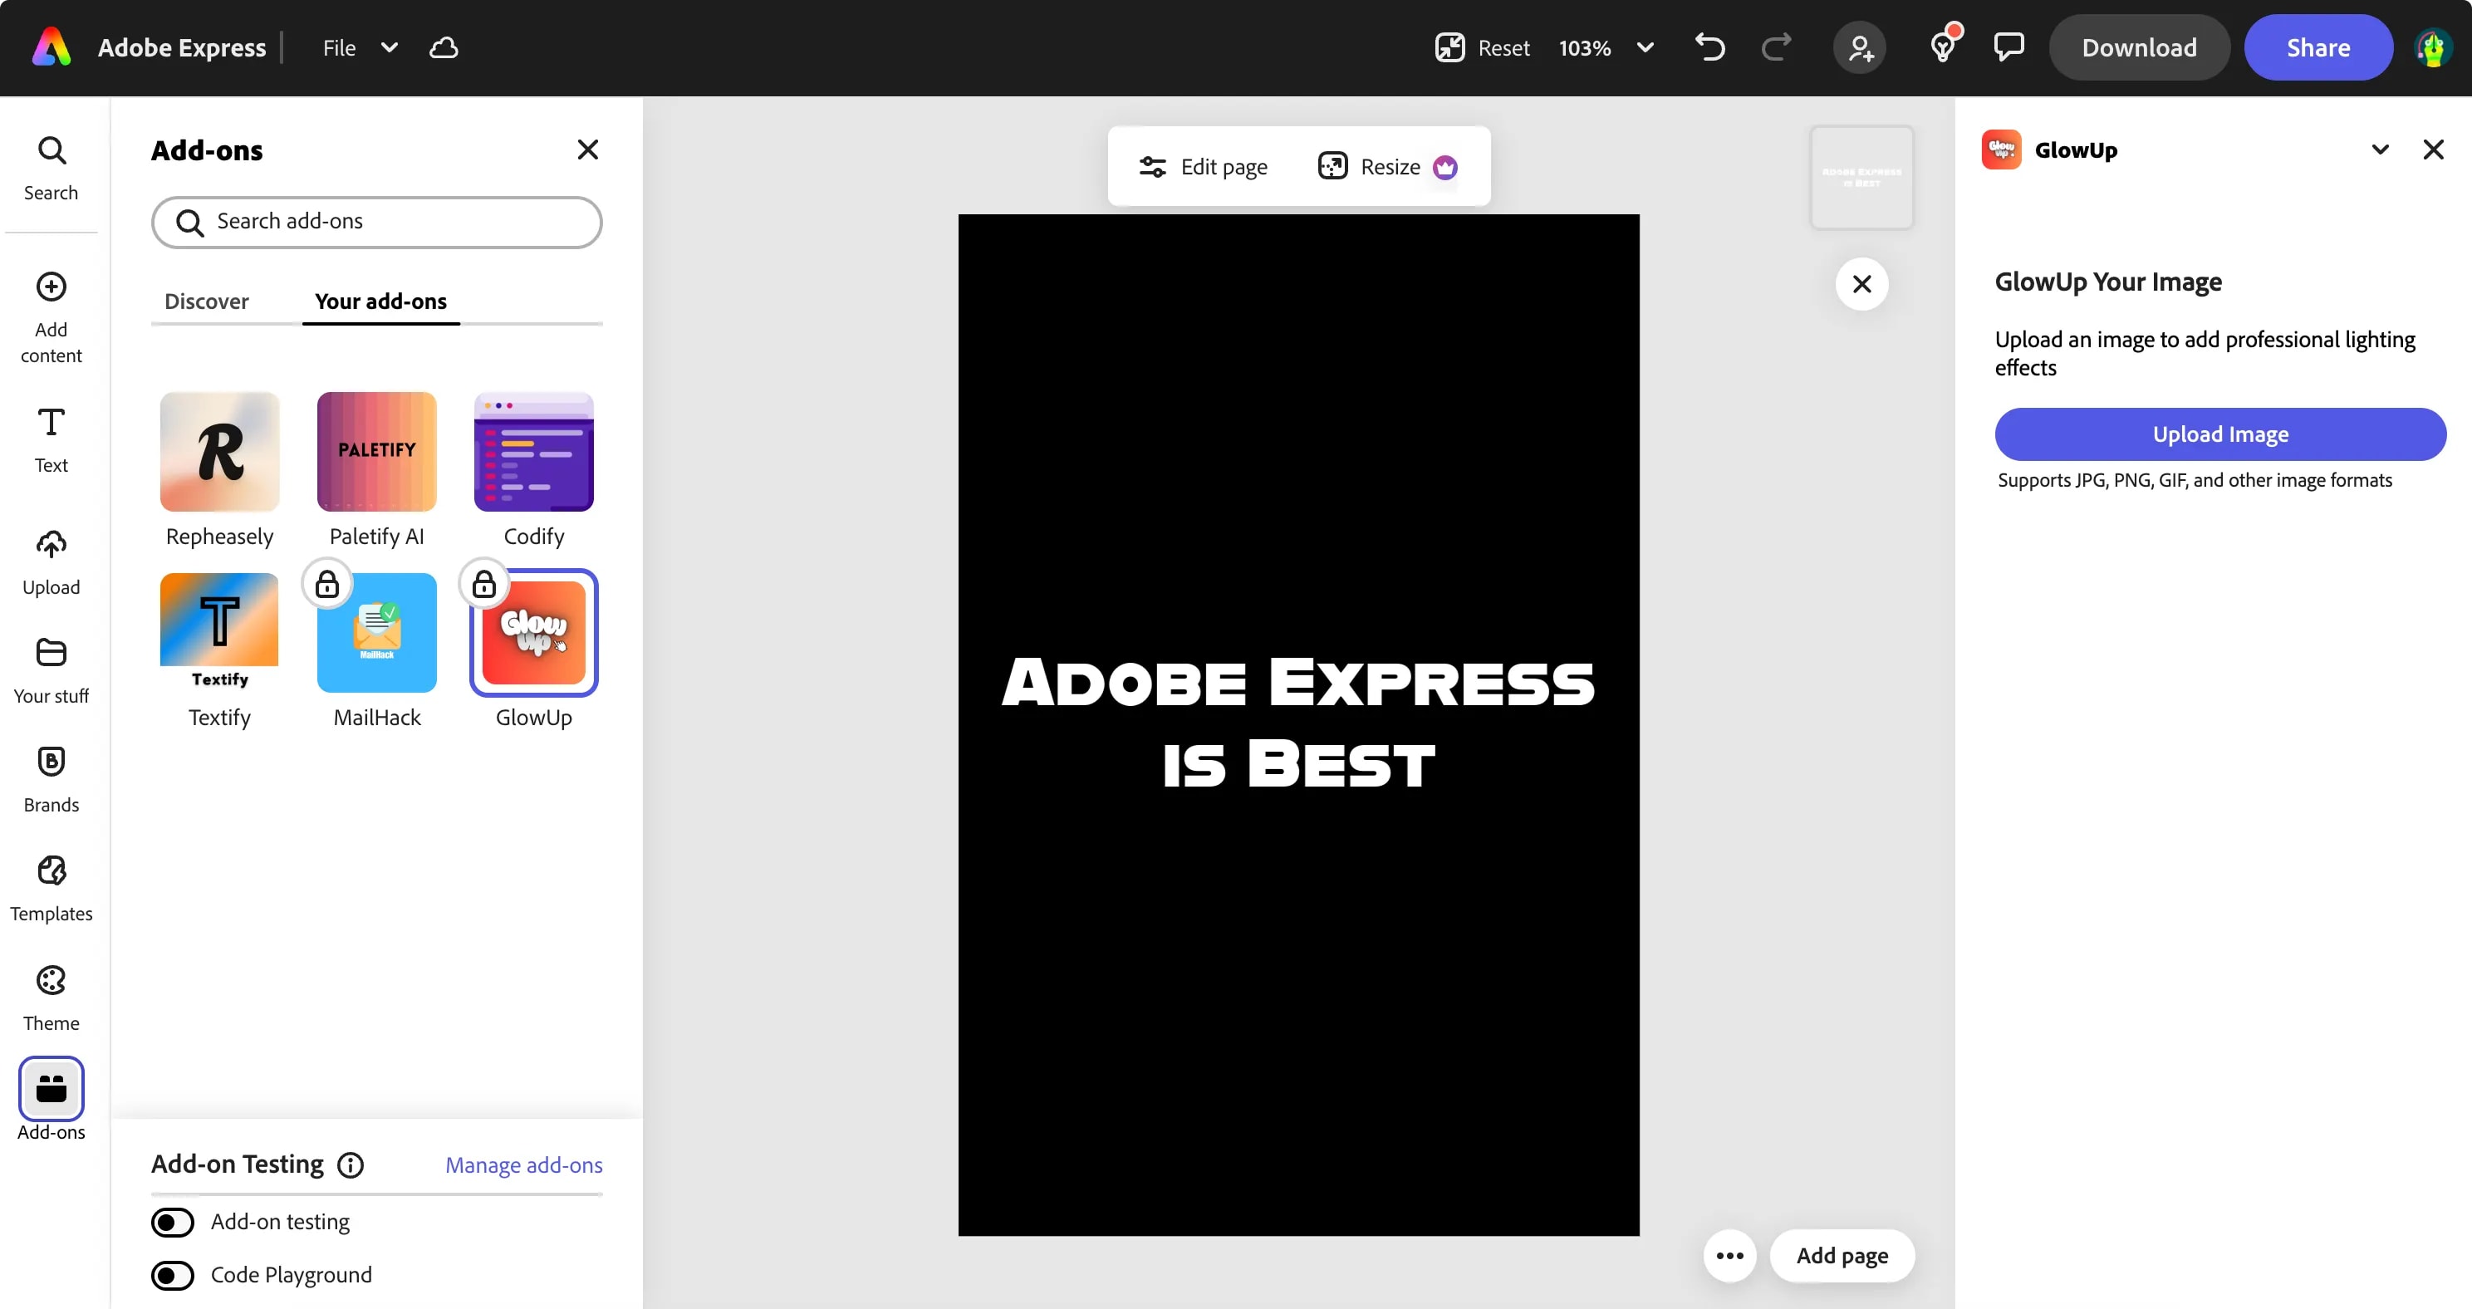This screenshot has width=2472, height=1309.
Task: Open the Templates sidebar panel
Action: (51, 888)
